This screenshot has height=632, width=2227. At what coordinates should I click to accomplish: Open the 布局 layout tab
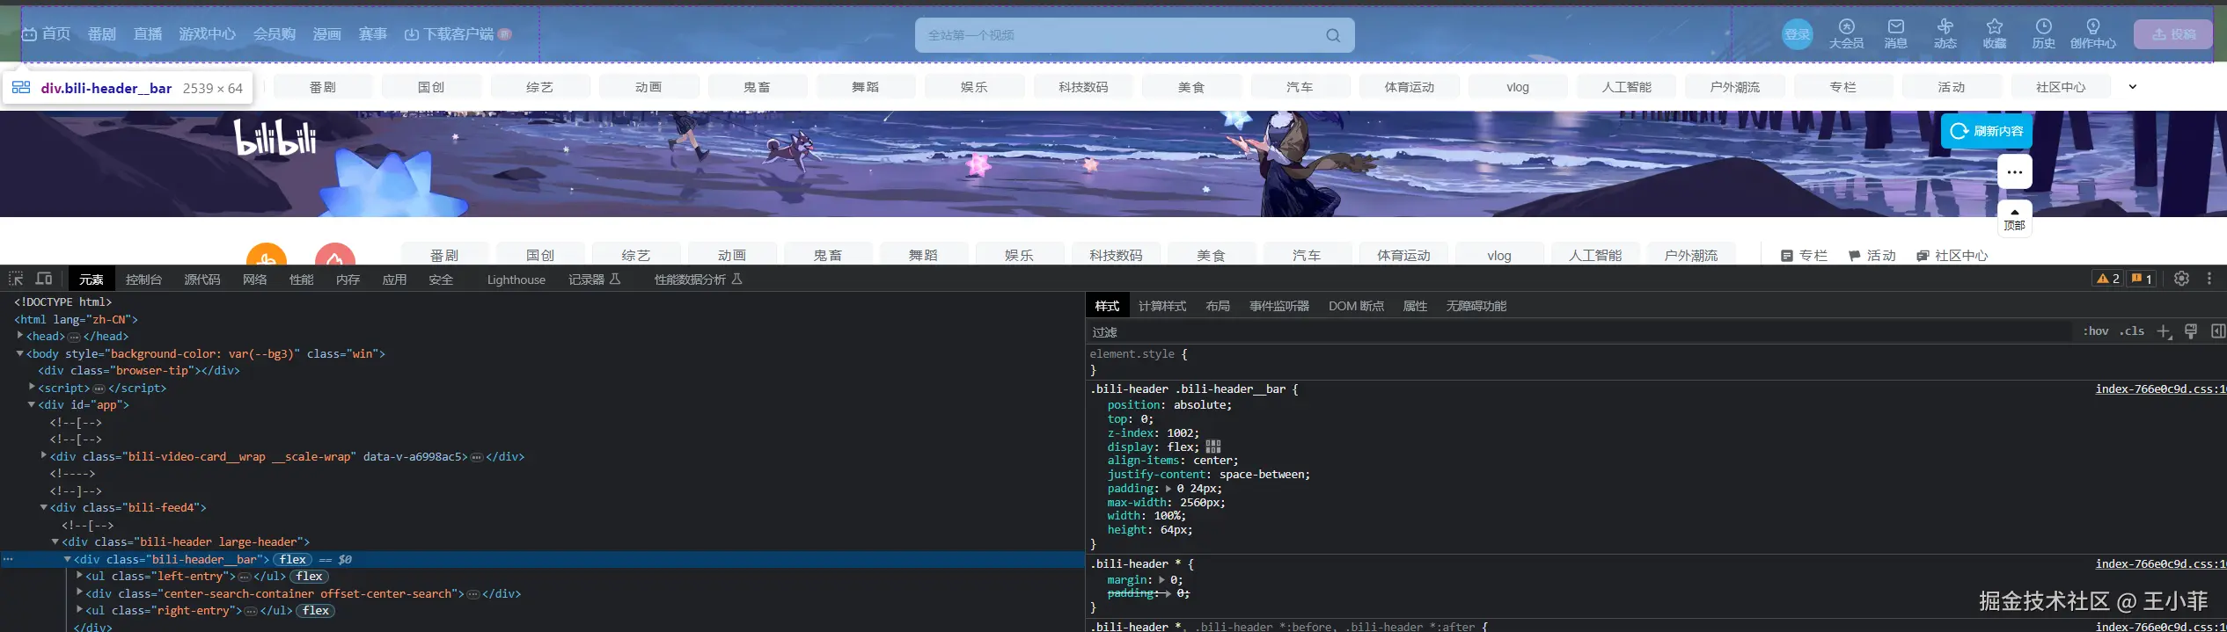coord(1218,306)
